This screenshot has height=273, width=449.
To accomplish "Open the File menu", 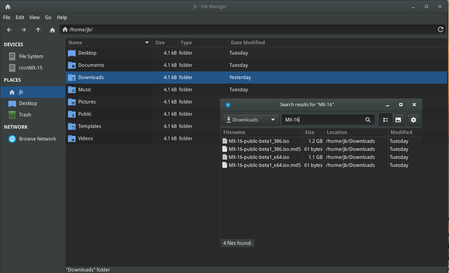I will (6, 17).
